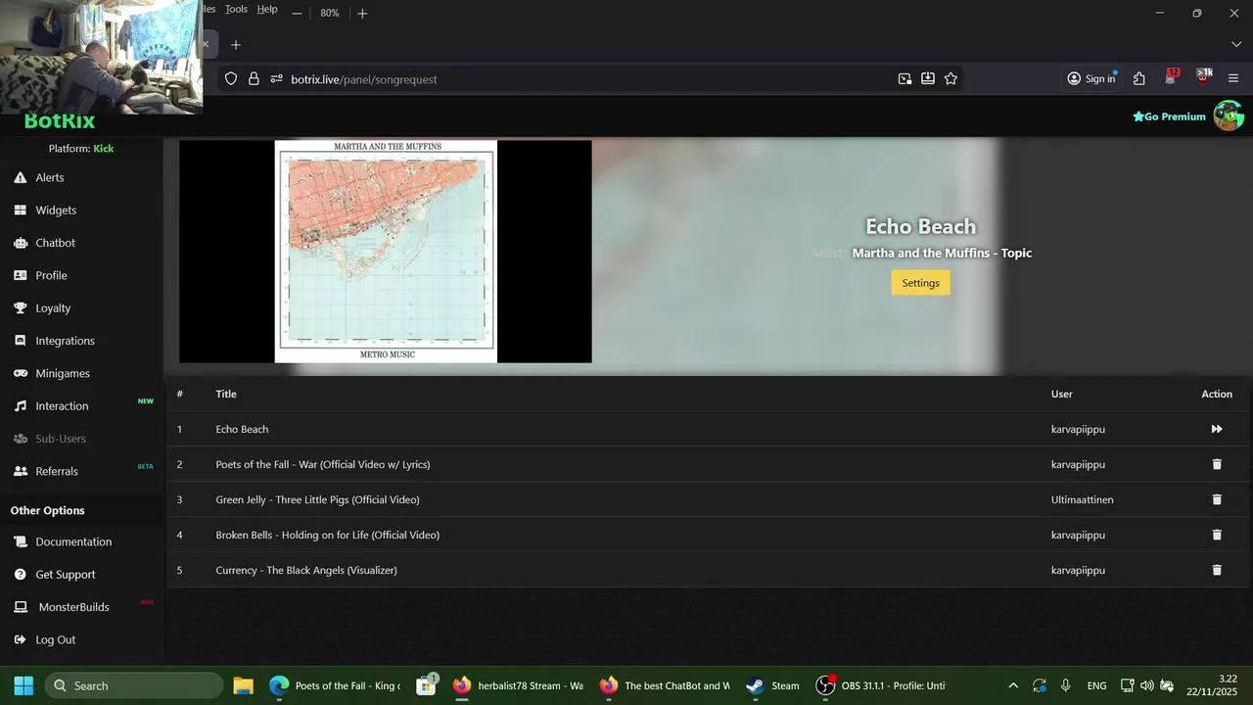Click the Windows taskbar search box
The width and height of the screenshot is (1253, 705).
(134, 685)
